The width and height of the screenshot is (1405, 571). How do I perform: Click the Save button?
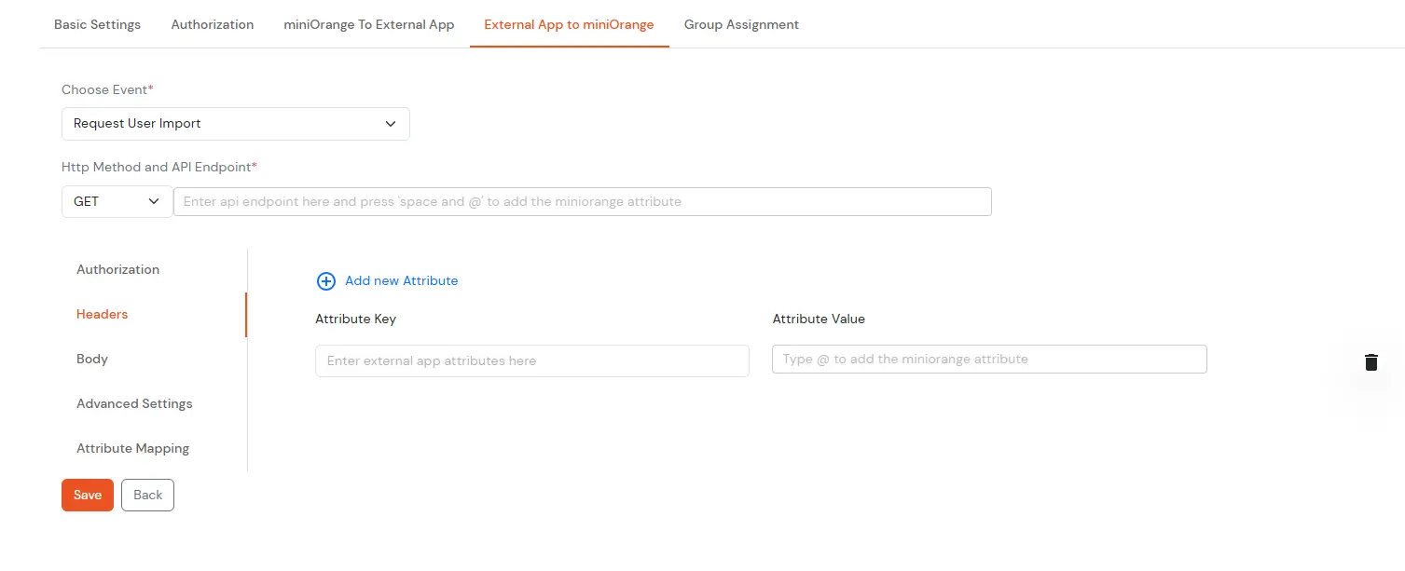pyautogui.click(x=87, y=495)
